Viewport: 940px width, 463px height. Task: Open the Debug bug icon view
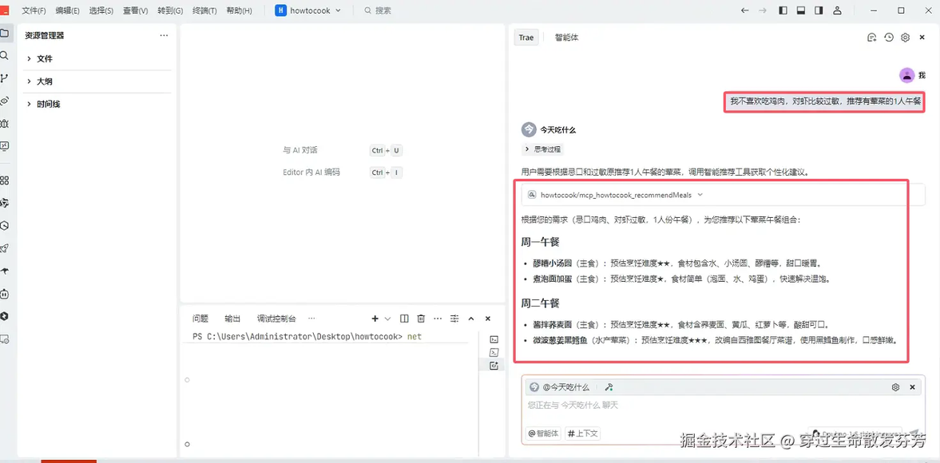(4, 124)
